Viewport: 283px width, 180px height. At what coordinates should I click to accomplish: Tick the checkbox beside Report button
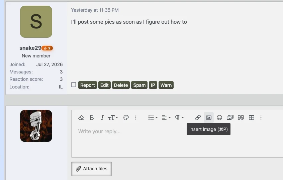(74, 85)
